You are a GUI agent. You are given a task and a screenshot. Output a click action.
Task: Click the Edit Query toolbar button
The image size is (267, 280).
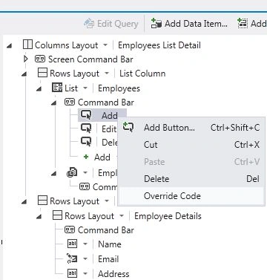[x=111, y=24]
